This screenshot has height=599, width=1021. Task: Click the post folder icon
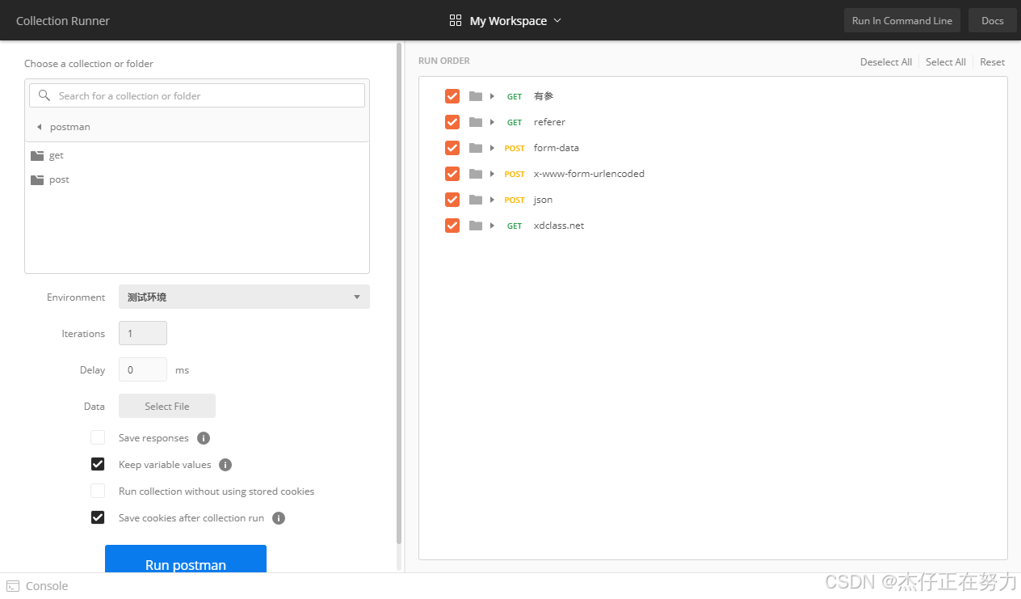pos(37,179)
